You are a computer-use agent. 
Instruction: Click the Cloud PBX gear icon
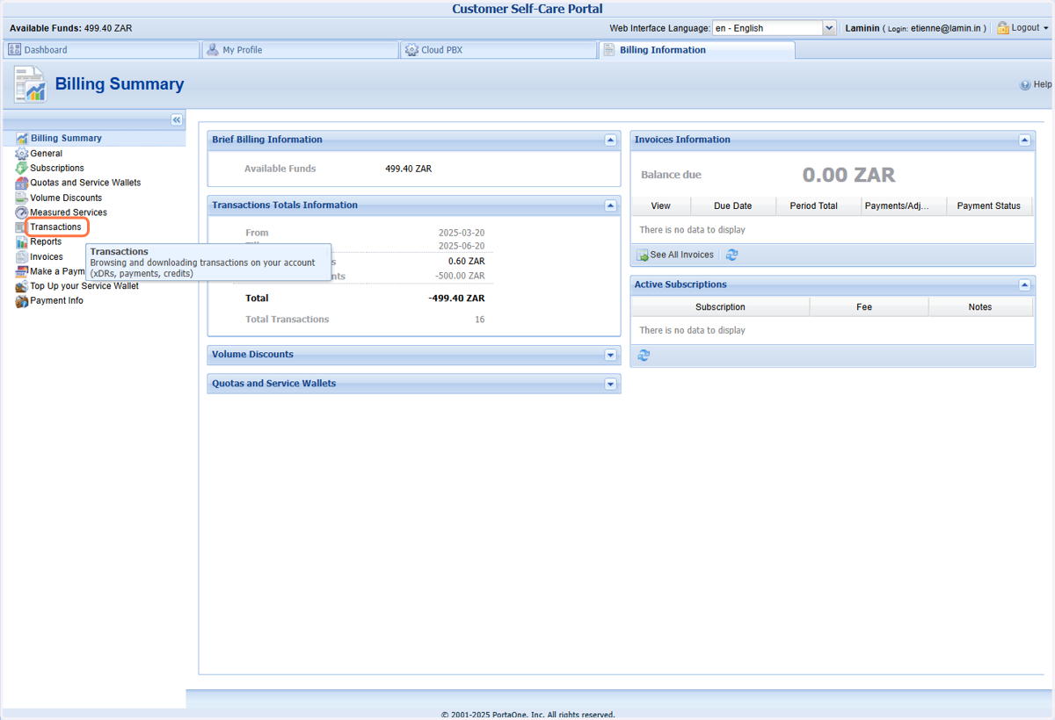click(411, 50)
